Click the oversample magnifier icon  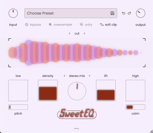tap(50, 25)
